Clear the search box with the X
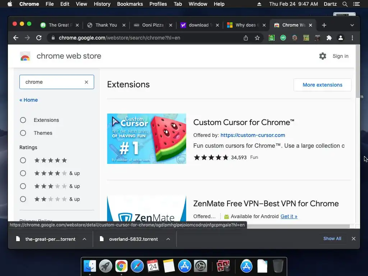The height and width of the screenshot is (276, 368). pyautogui.click(x=86, y=82)
